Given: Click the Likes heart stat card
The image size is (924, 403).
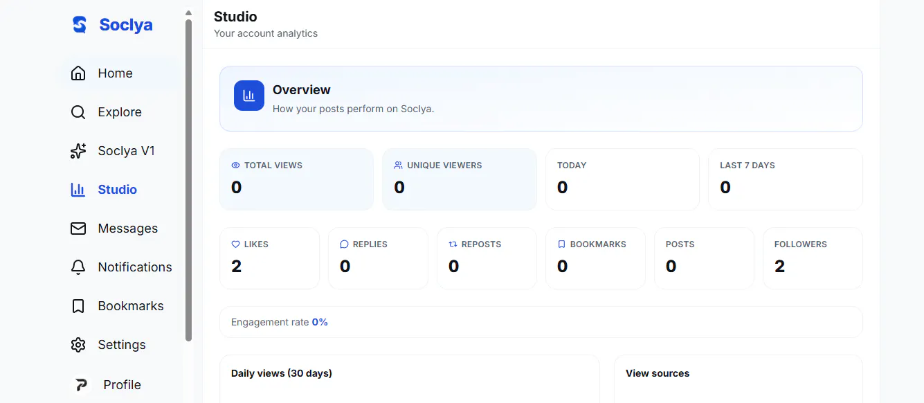Looking at the screenshot, I should pyautogui.click(x=269, y=258).
